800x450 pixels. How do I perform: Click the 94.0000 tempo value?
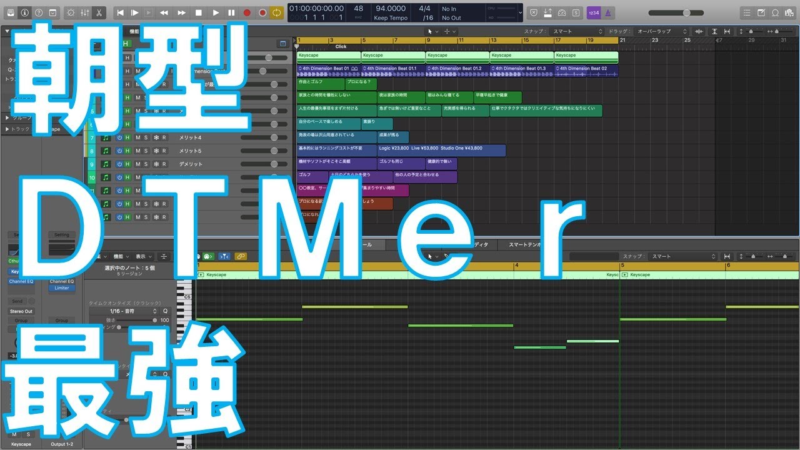[390, 9]
